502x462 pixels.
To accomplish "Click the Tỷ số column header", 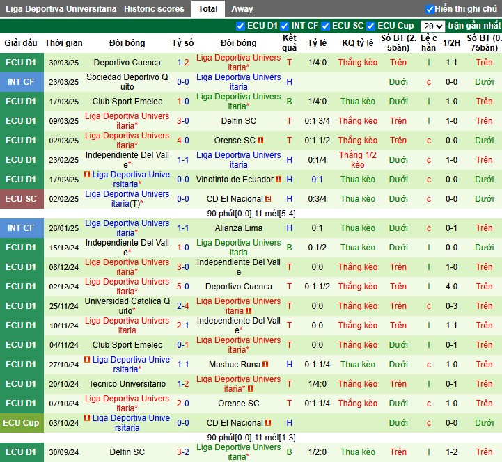I will click(x=183, y=43).
